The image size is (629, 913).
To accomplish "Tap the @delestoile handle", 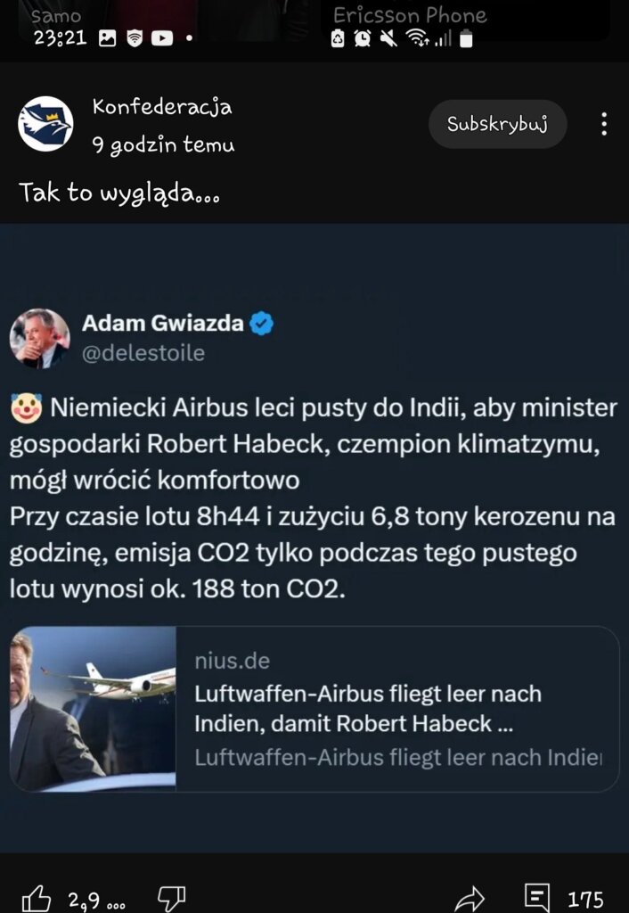I will (x=143, y=353).
